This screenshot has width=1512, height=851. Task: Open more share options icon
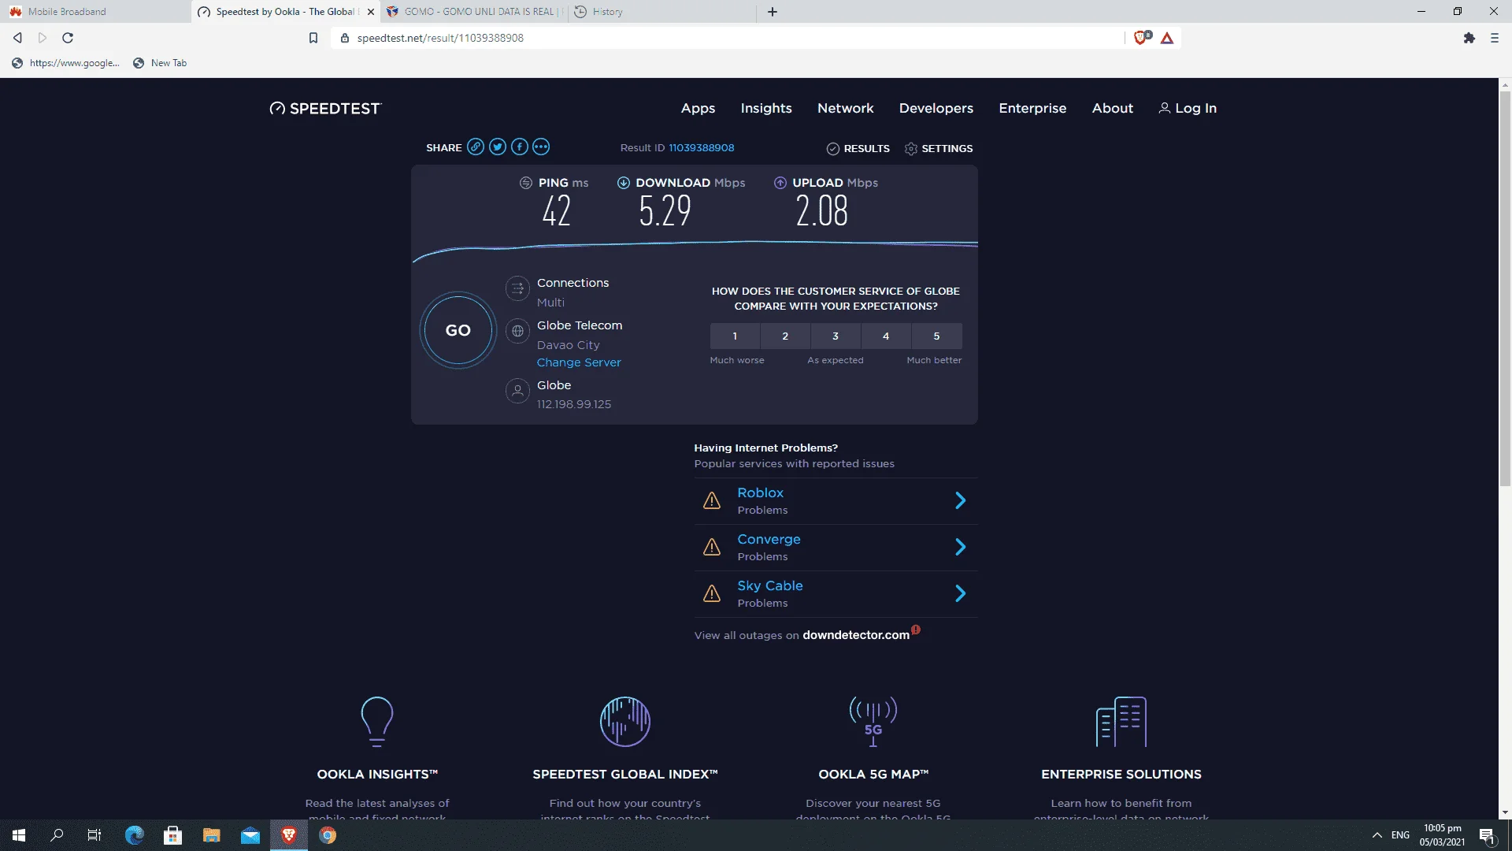coord(541,147)
